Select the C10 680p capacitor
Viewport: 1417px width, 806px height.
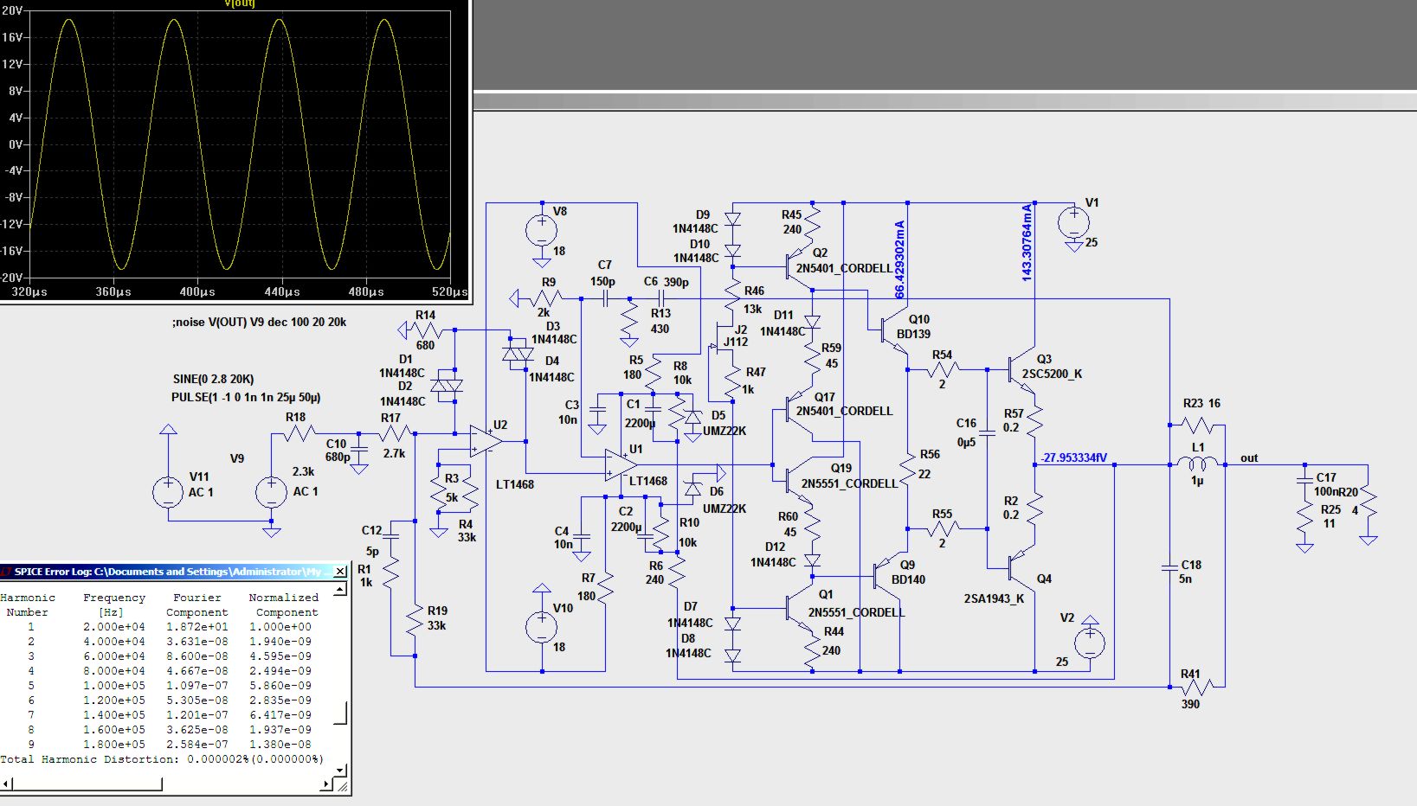[x=359, y=451]
